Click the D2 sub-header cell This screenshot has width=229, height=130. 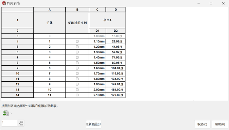(115, 31)
